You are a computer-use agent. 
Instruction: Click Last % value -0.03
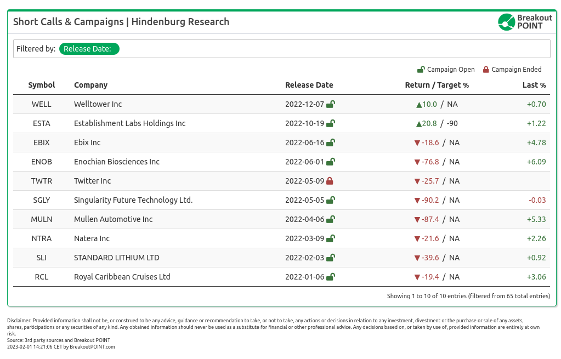(x=537, y=200)
